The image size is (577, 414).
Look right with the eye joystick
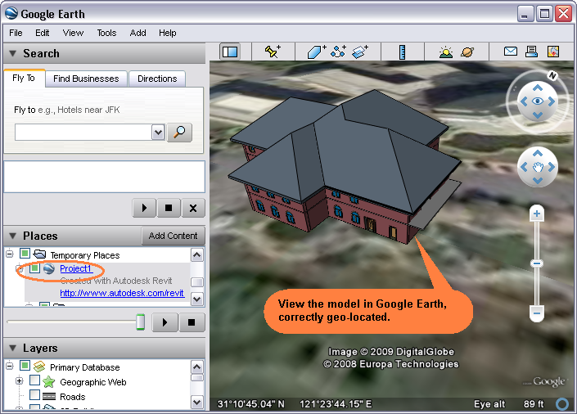[x=552, y=101]
